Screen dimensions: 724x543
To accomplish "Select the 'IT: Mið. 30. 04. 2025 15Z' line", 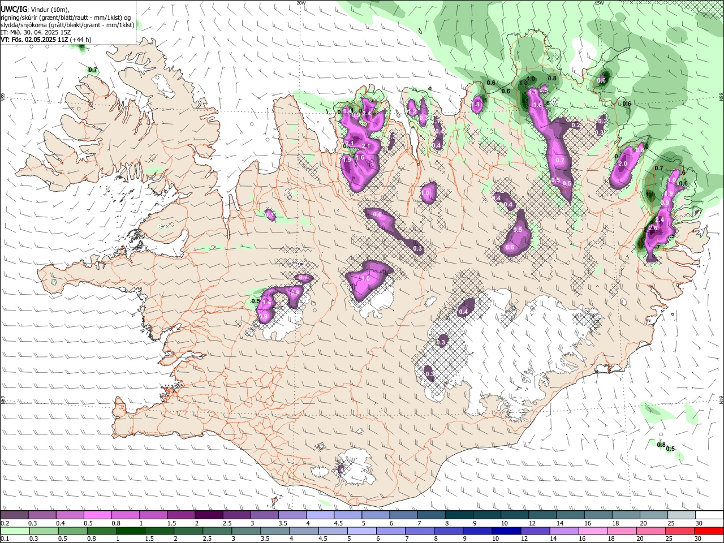I will pyautogui.click(x=35, y=32).
